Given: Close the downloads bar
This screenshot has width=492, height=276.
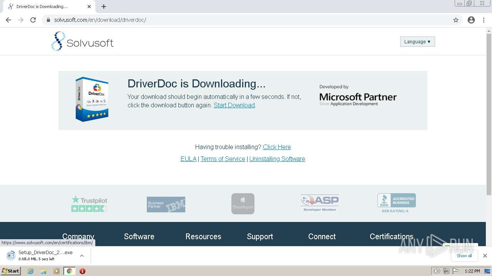Looking at the screenshot, I should click(x=485, y=256).
